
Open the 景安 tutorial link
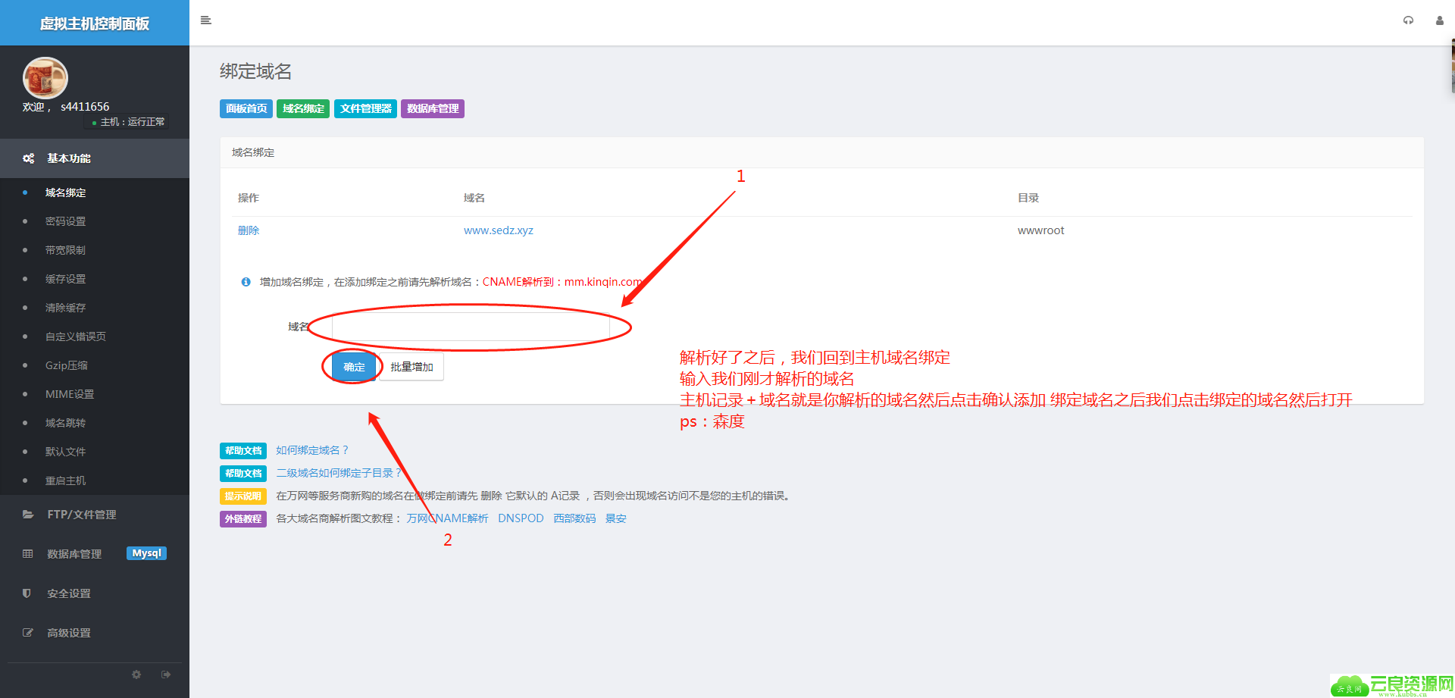(x=616, y=518)
